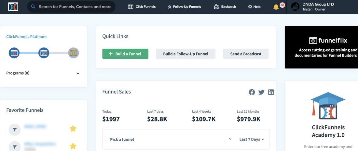Image resolution: width=358 pixels, height=151 pixels.
Task: Click the Follow-Up Funnels chevrons icon
Action: 170,7
